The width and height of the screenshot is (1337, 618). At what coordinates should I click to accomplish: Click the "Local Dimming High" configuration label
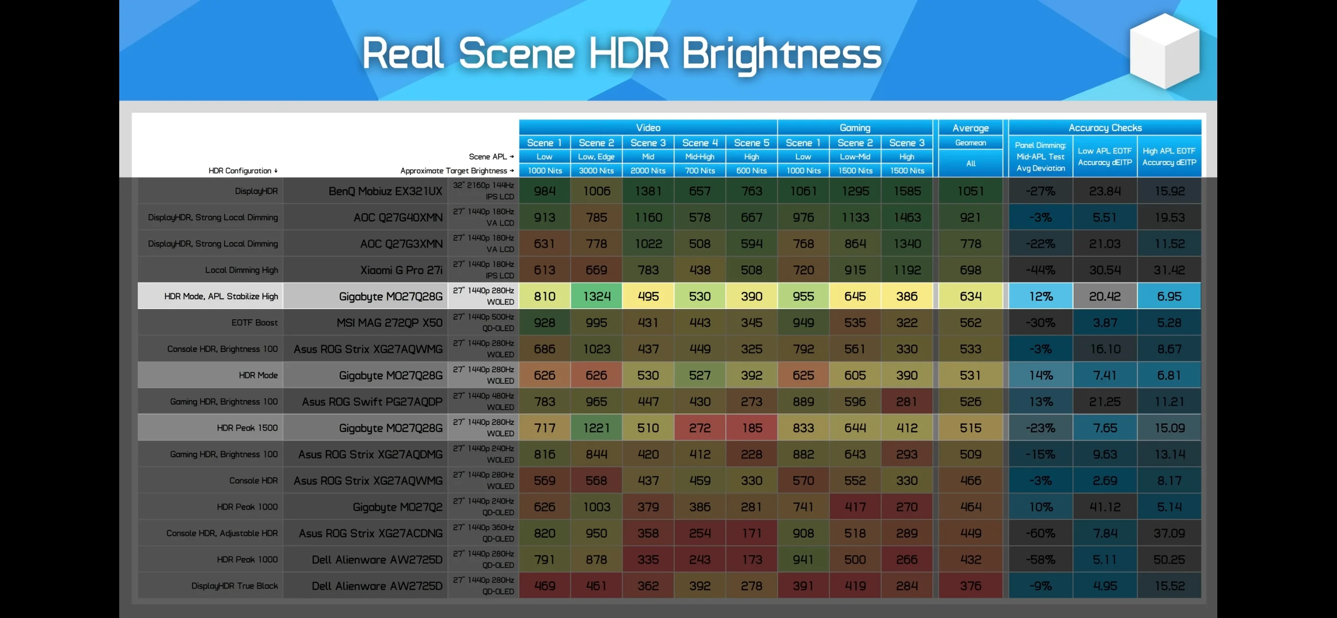pos(241,270)
